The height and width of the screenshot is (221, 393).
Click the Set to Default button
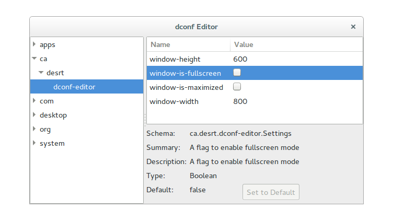coord(271,192)
